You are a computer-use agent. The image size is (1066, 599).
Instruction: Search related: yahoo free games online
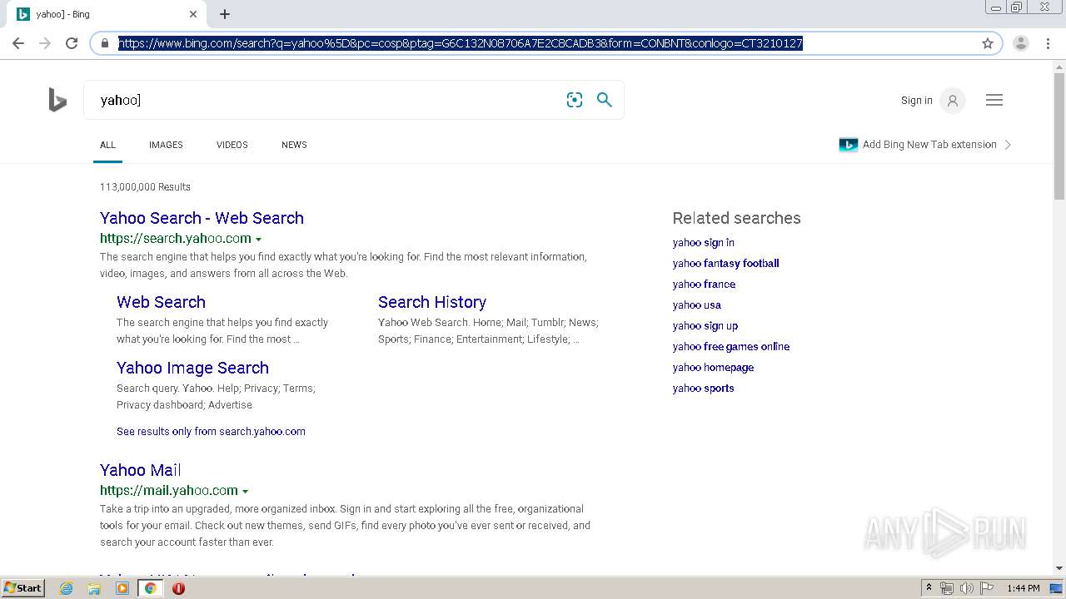(x=731, y=346)
